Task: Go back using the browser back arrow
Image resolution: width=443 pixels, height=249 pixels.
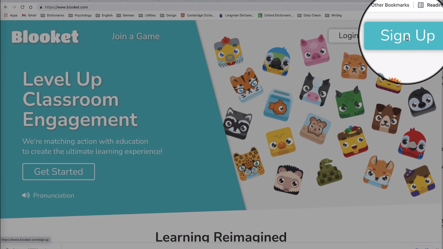Action: point(6,7)
